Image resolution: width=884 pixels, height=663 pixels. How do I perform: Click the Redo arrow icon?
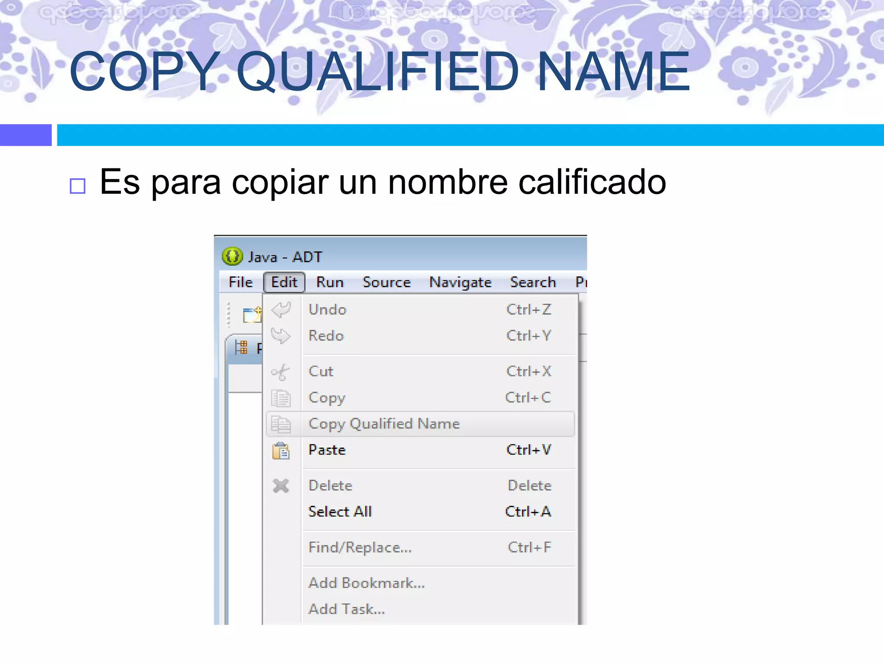coord(281,336)
